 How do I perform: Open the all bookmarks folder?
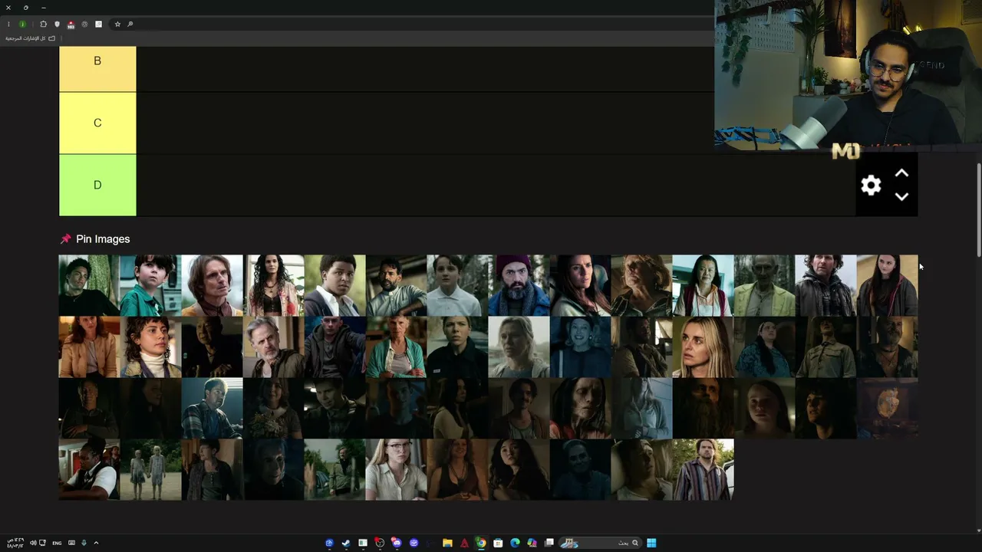(x=31, y=38)
